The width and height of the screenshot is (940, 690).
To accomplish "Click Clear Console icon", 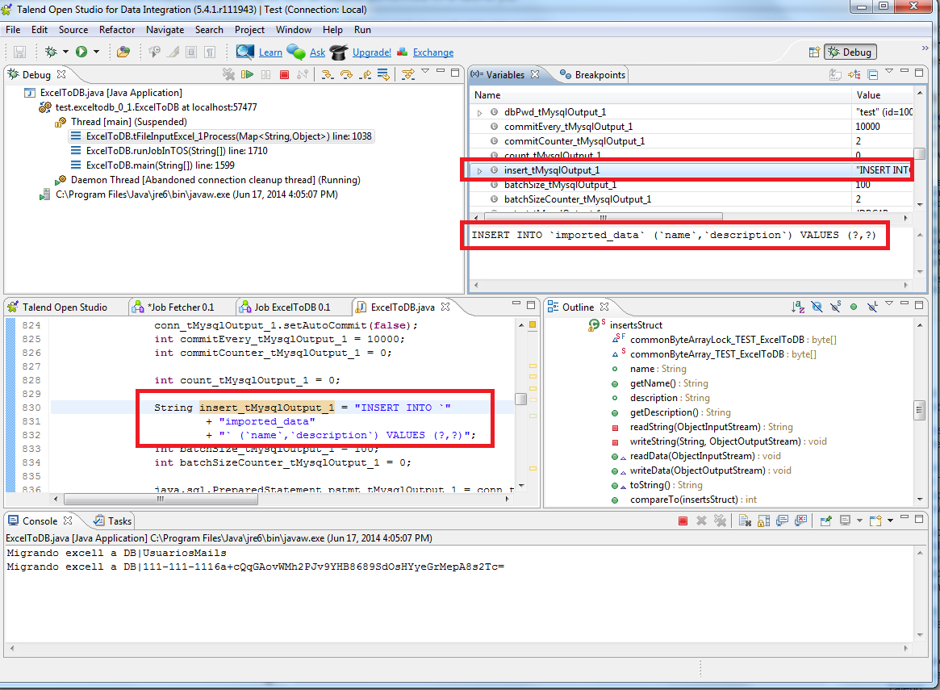I will (x=745, y=521).
